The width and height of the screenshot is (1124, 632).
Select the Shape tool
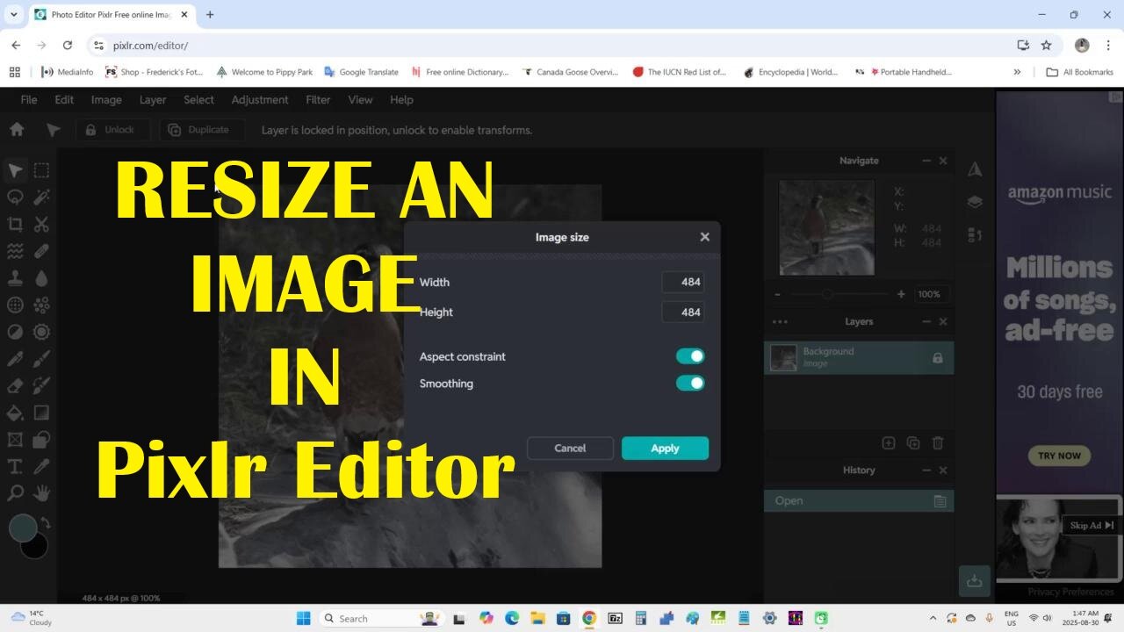point(41,439)
